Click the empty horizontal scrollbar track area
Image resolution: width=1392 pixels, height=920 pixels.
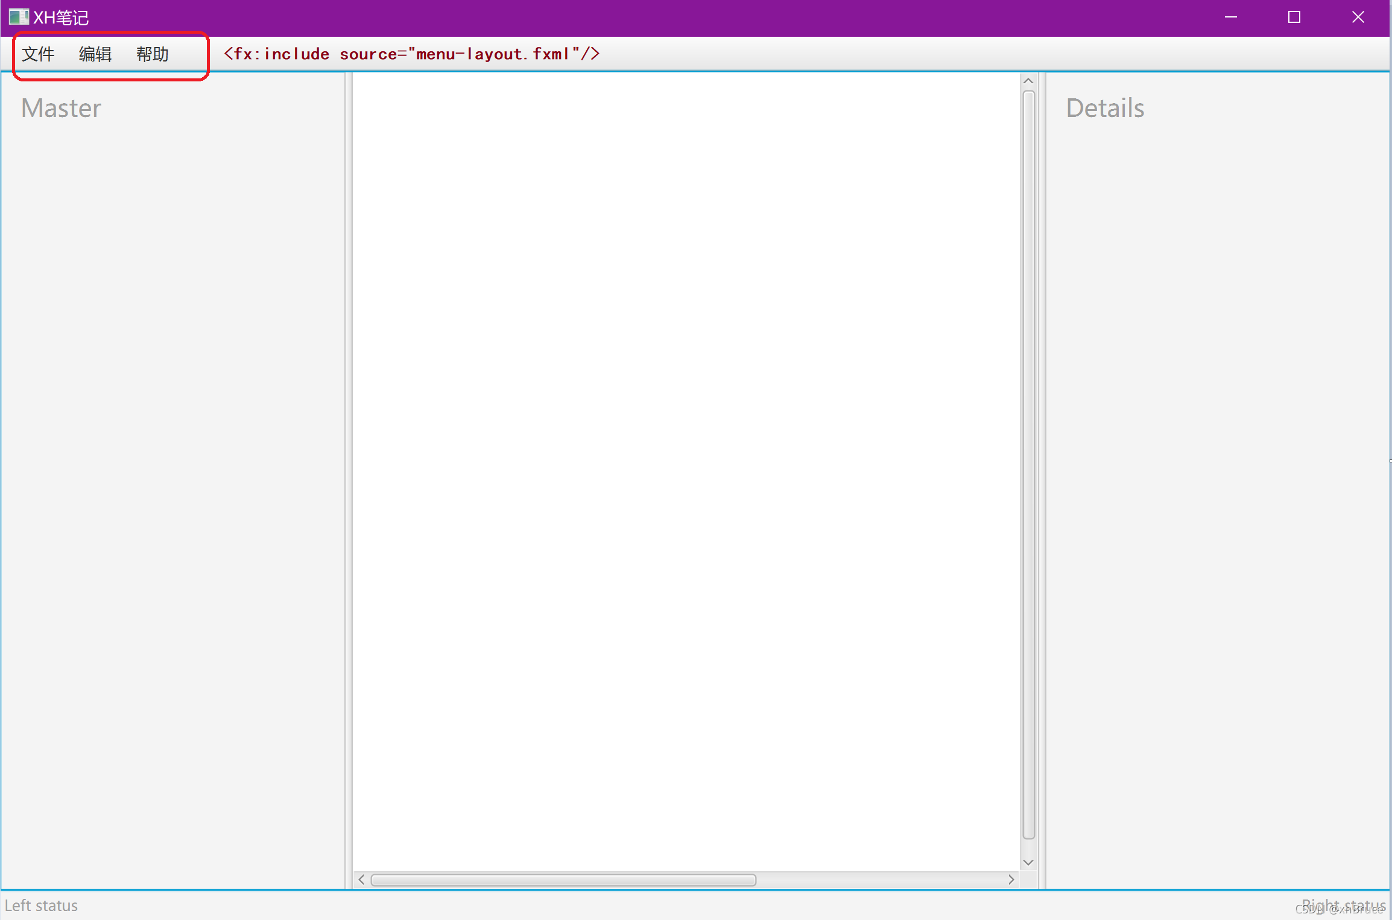pyautogui.click(x=881, y=880)
